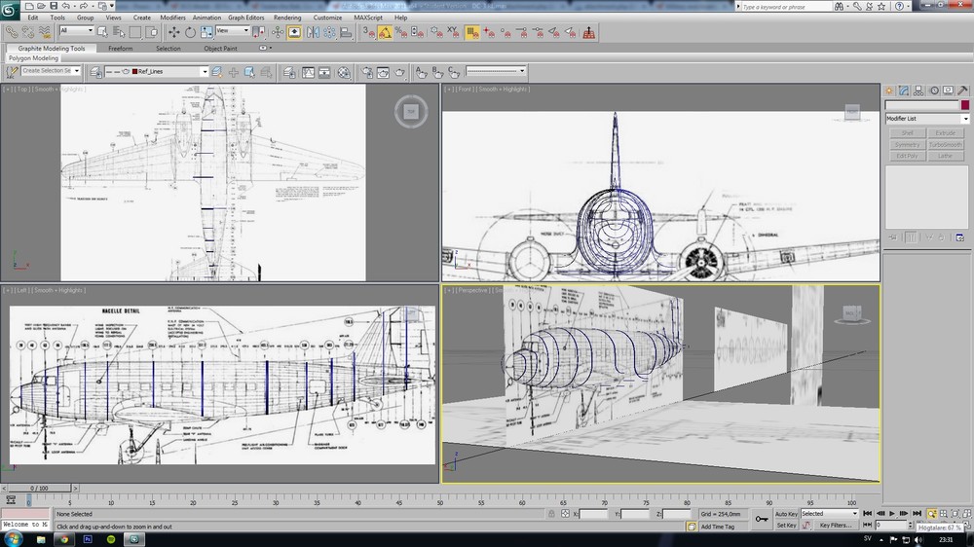The height and width of the screenshot is (547, 974).
Task: Select the Rotate tool
Action: pyautogui.click(x=191, y=32)
